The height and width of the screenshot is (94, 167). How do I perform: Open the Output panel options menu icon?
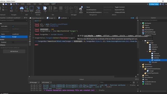click(137, 83)
